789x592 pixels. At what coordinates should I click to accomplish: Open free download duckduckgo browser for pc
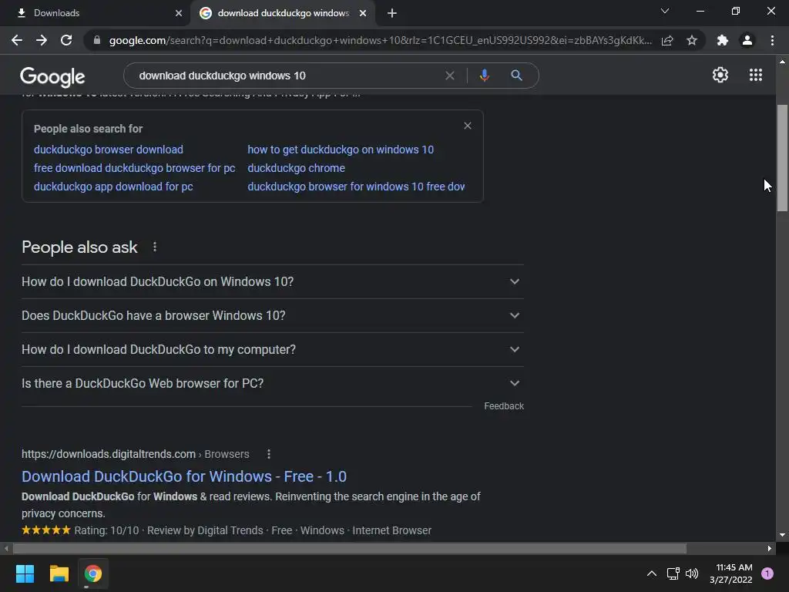point(134,168)
